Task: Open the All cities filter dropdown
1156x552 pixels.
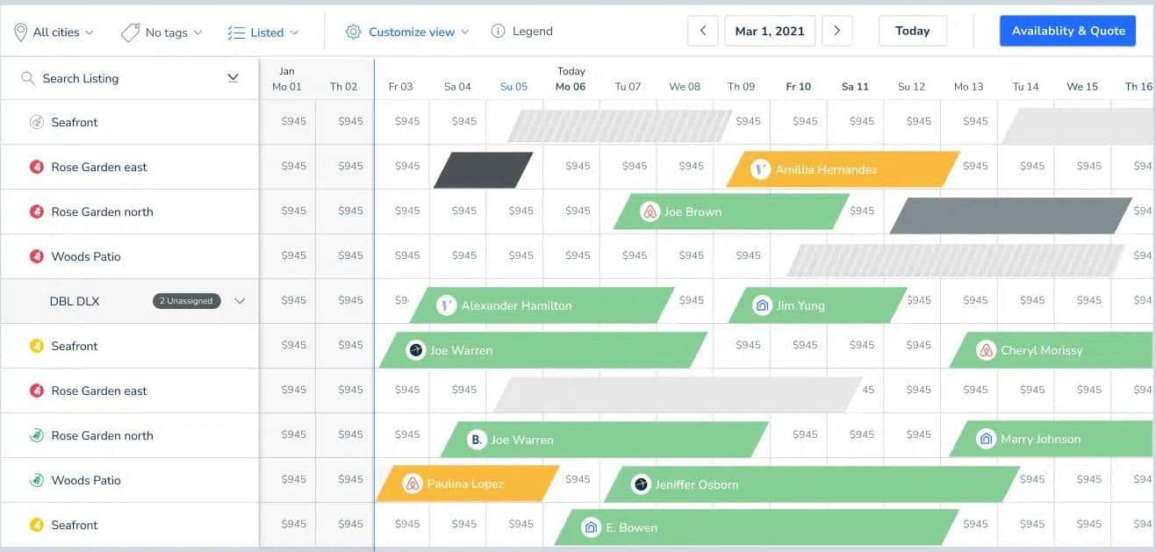Action: click(x=54, y=32)
